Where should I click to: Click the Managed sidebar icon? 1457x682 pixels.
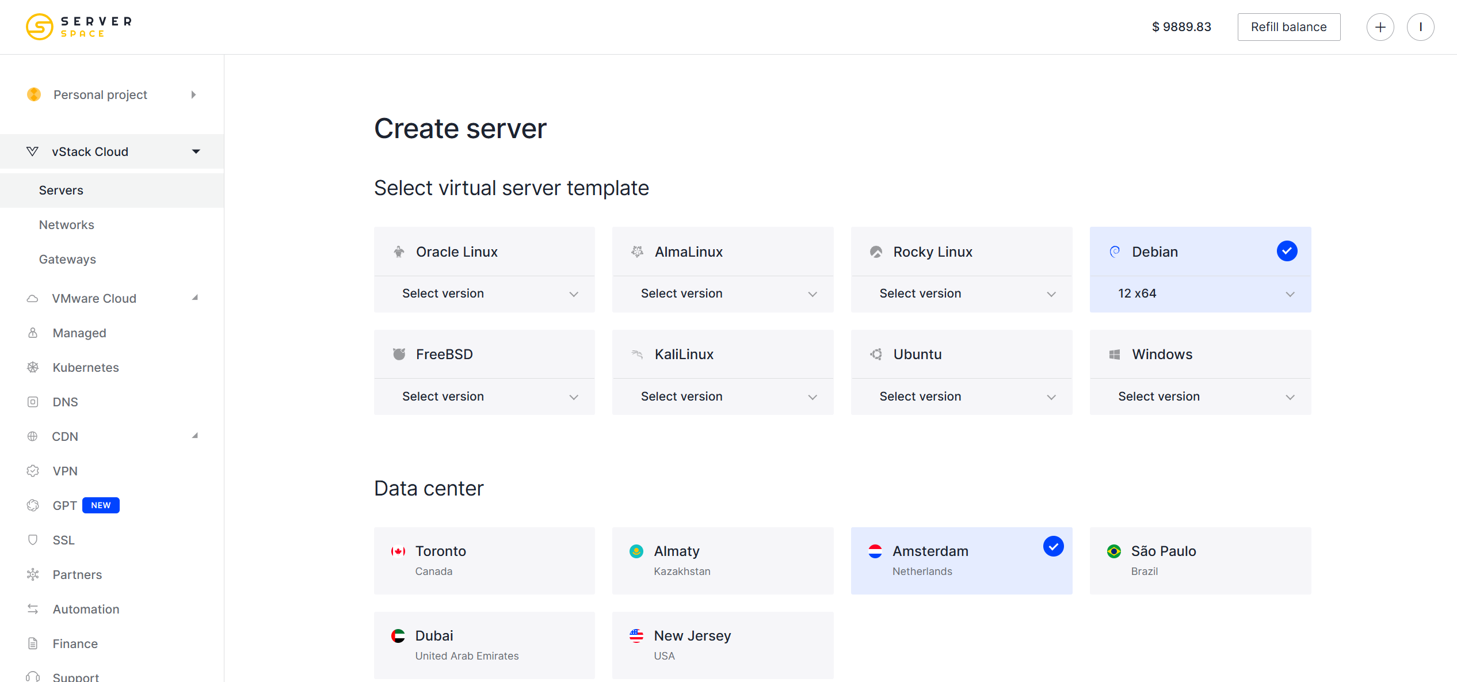tap(33, 333)
